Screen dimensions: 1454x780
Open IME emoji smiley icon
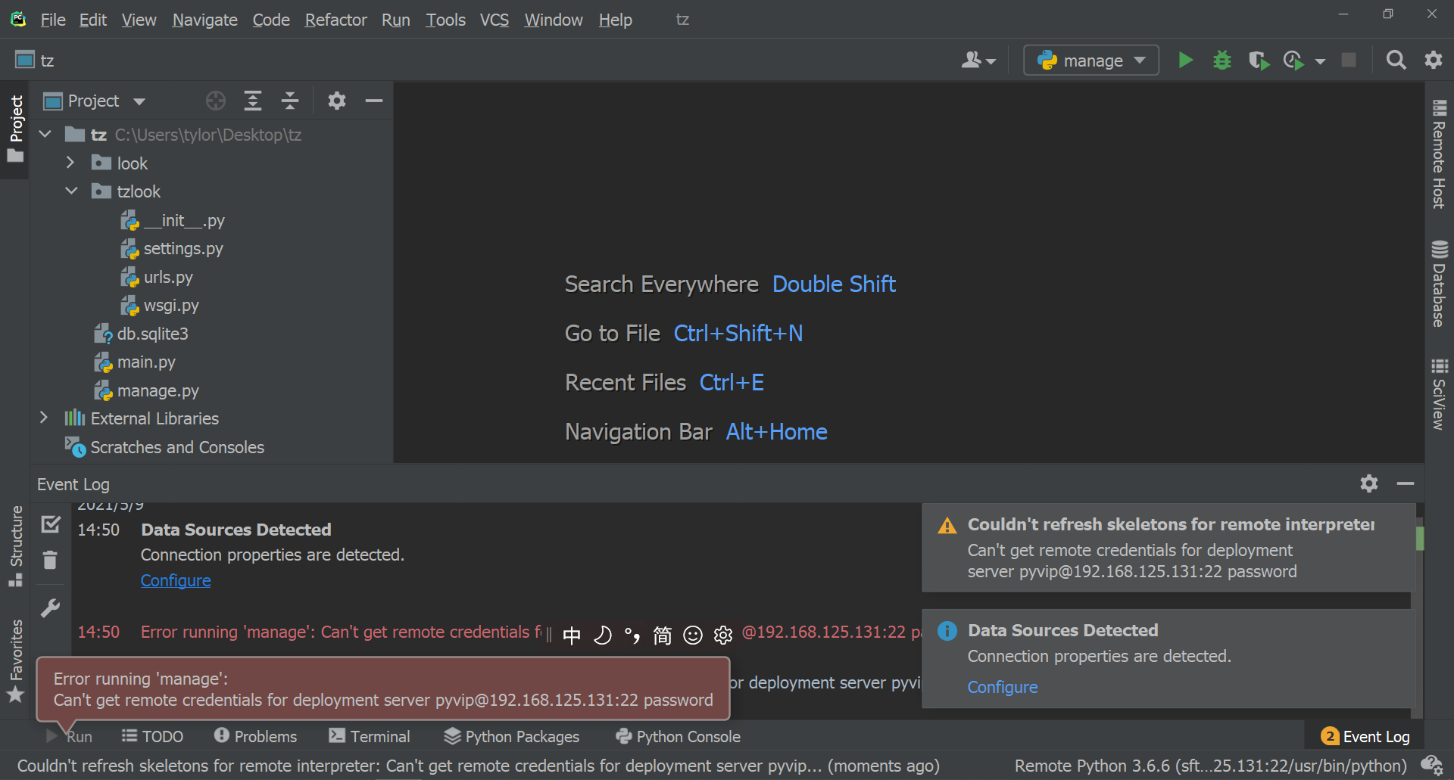click(x=693, y=635)
